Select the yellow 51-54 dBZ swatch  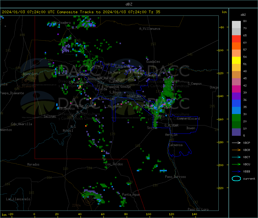click(x=236, y=60)
